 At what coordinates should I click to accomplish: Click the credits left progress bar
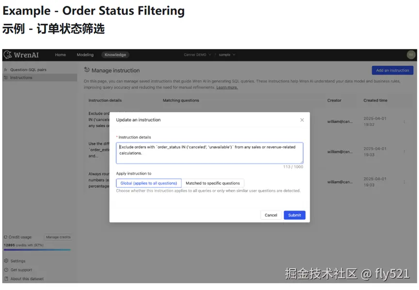pos(37,250)
